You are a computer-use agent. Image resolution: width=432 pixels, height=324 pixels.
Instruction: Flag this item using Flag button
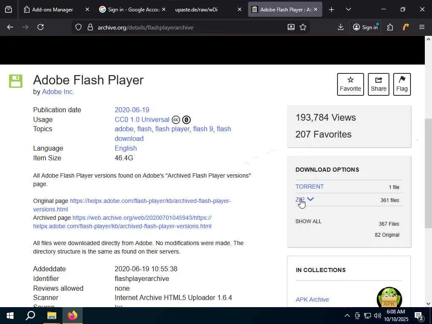[402, 84]
